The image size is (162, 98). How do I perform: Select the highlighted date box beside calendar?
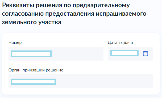[x=124, y=53]
